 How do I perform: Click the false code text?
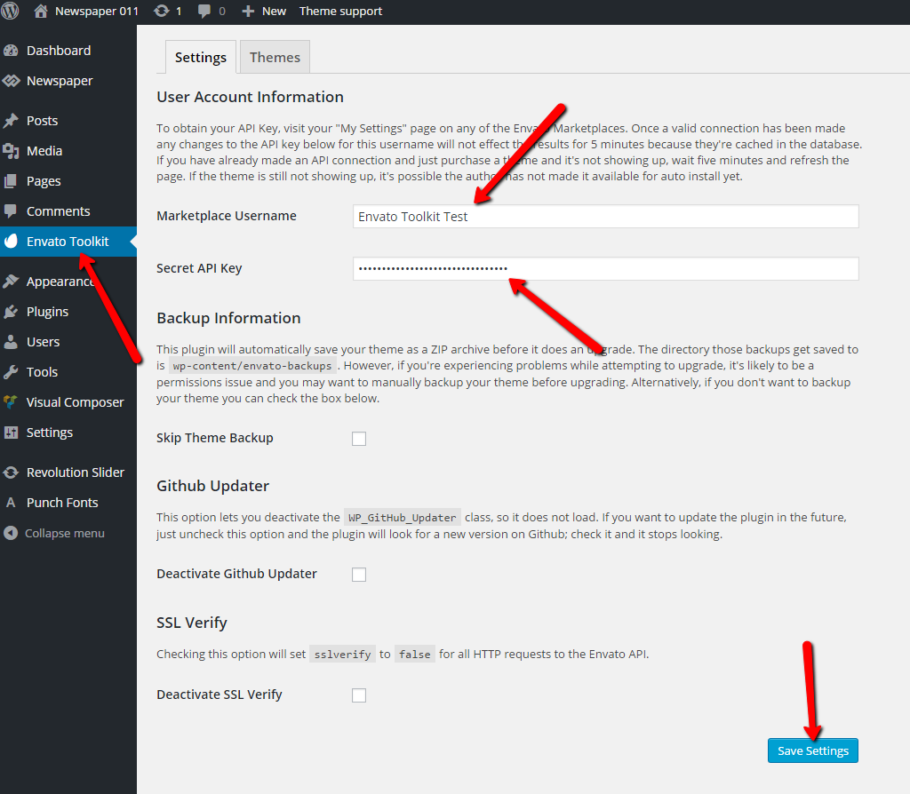(x=414, y=655)
